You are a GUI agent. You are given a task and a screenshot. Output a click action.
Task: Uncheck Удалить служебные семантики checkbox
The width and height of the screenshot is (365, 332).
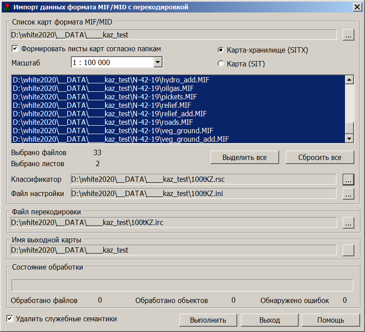pyautogui.click(x=10, y=319)
